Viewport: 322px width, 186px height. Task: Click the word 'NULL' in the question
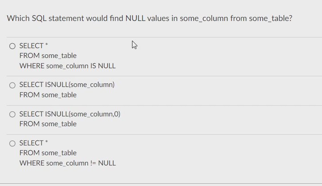[x=135, y=18]
